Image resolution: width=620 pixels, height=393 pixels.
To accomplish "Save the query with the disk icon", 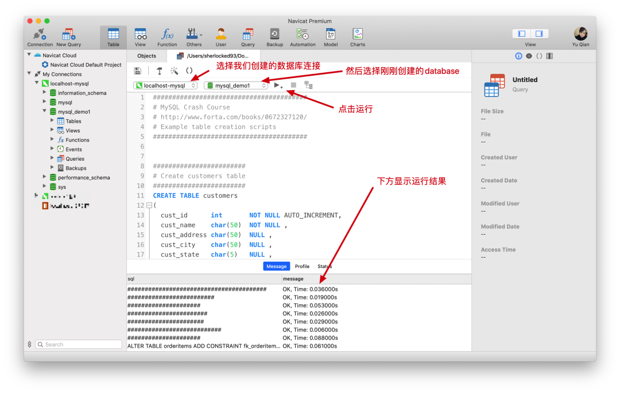I will (138, 71).
